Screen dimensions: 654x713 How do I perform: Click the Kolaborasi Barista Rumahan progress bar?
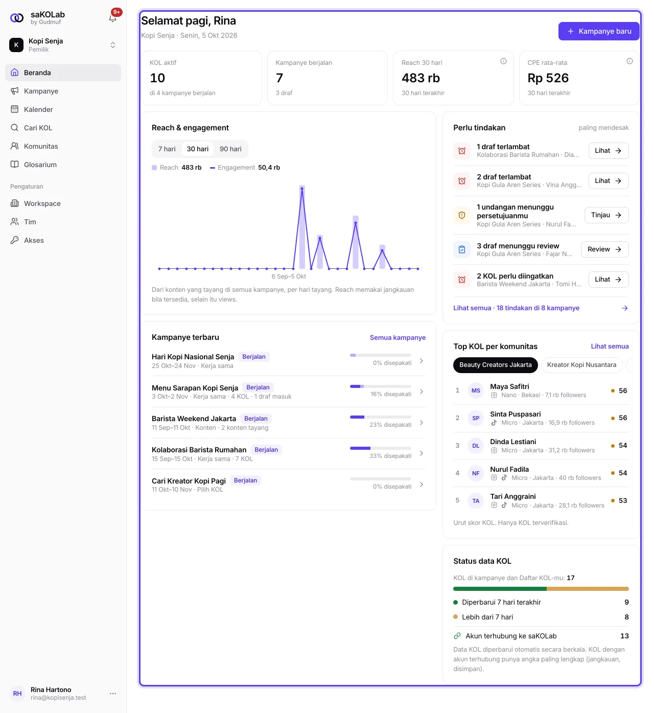(x=381, y=448)
